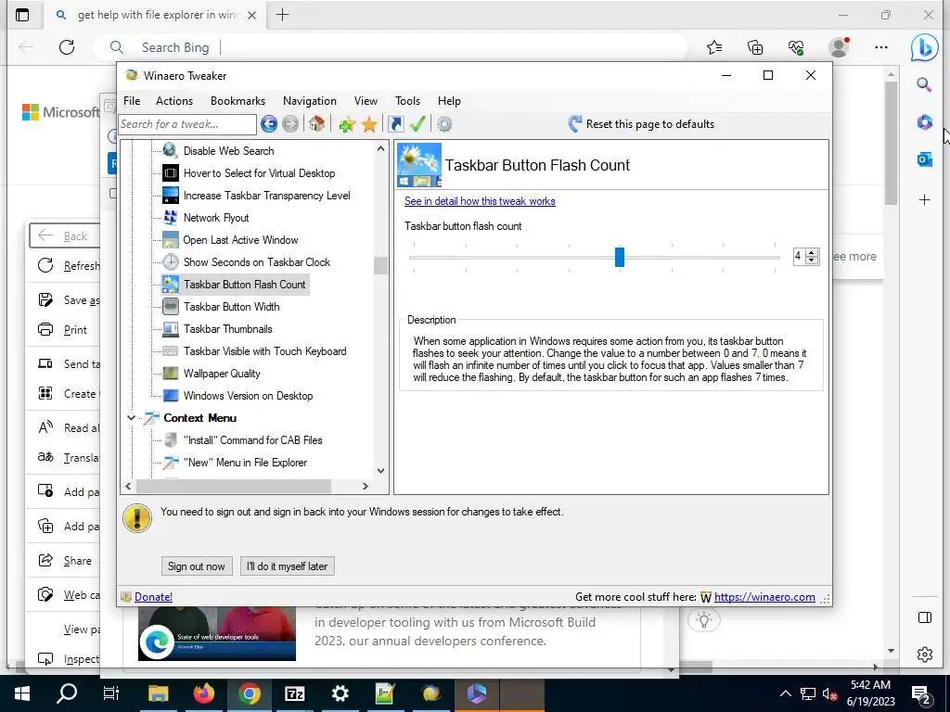Screen dimensions: 950x712
Task: Open the Help menu in Winaero Tweaker
Action: pyautogui.click(x=449, y=101)
